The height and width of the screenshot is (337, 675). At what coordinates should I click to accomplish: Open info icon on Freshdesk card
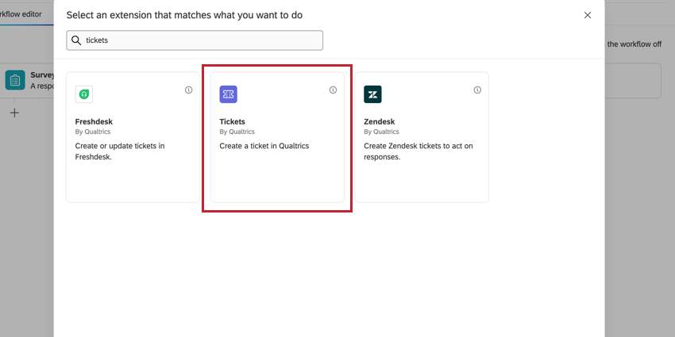(x=188, y=90)
